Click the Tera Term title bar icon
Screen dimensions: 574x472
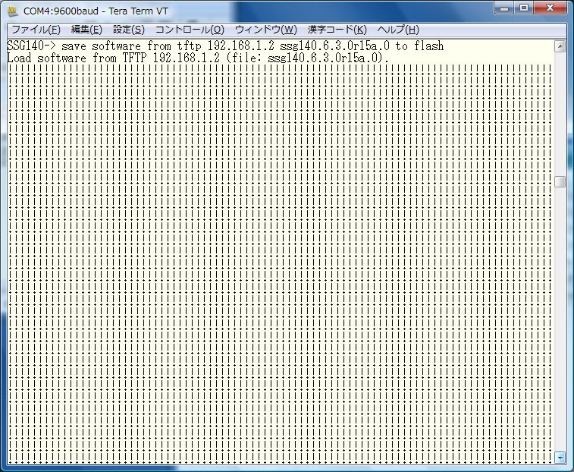click(13, 11)
